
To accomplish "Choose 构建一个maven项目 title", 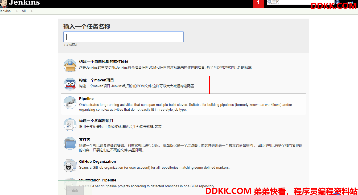I will (96, 80).
